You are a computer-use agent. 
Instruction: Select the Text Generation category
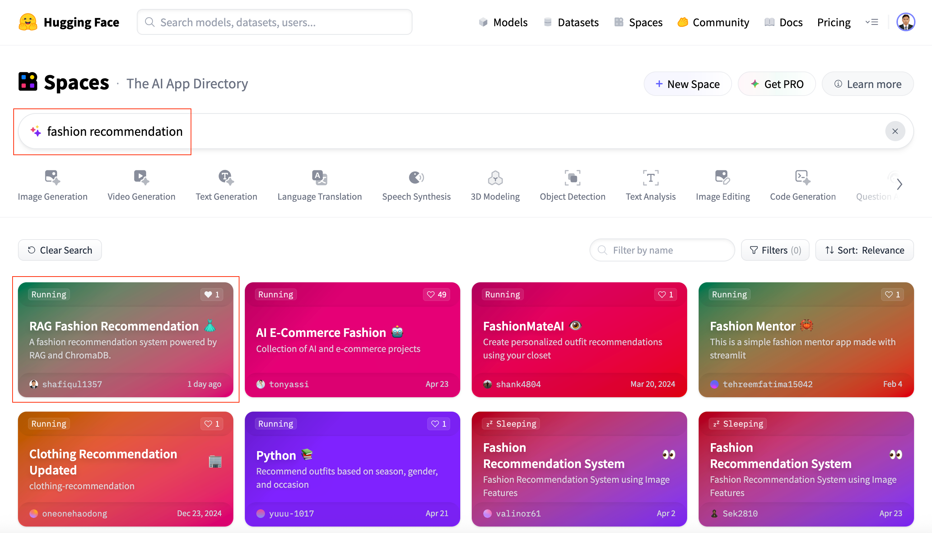tap(226, 186)
